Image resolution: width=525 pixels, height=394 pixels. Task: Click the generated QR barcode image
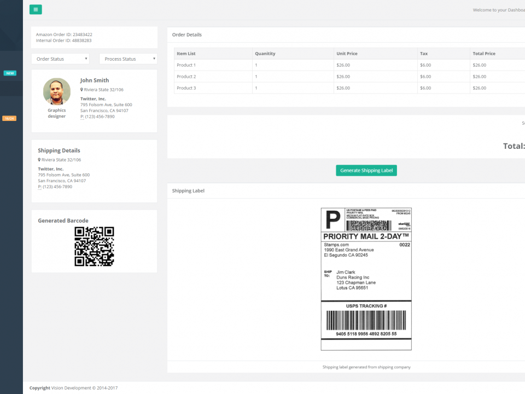(94, 246)
